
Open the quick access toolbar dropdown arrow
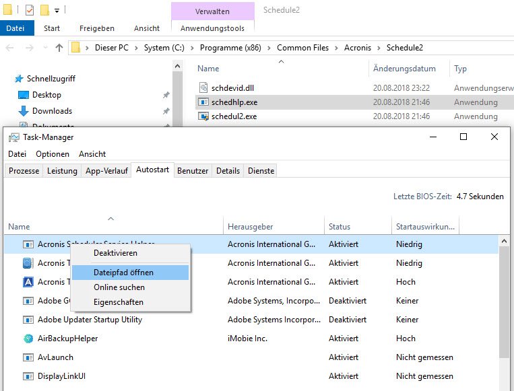pos(57,11)
